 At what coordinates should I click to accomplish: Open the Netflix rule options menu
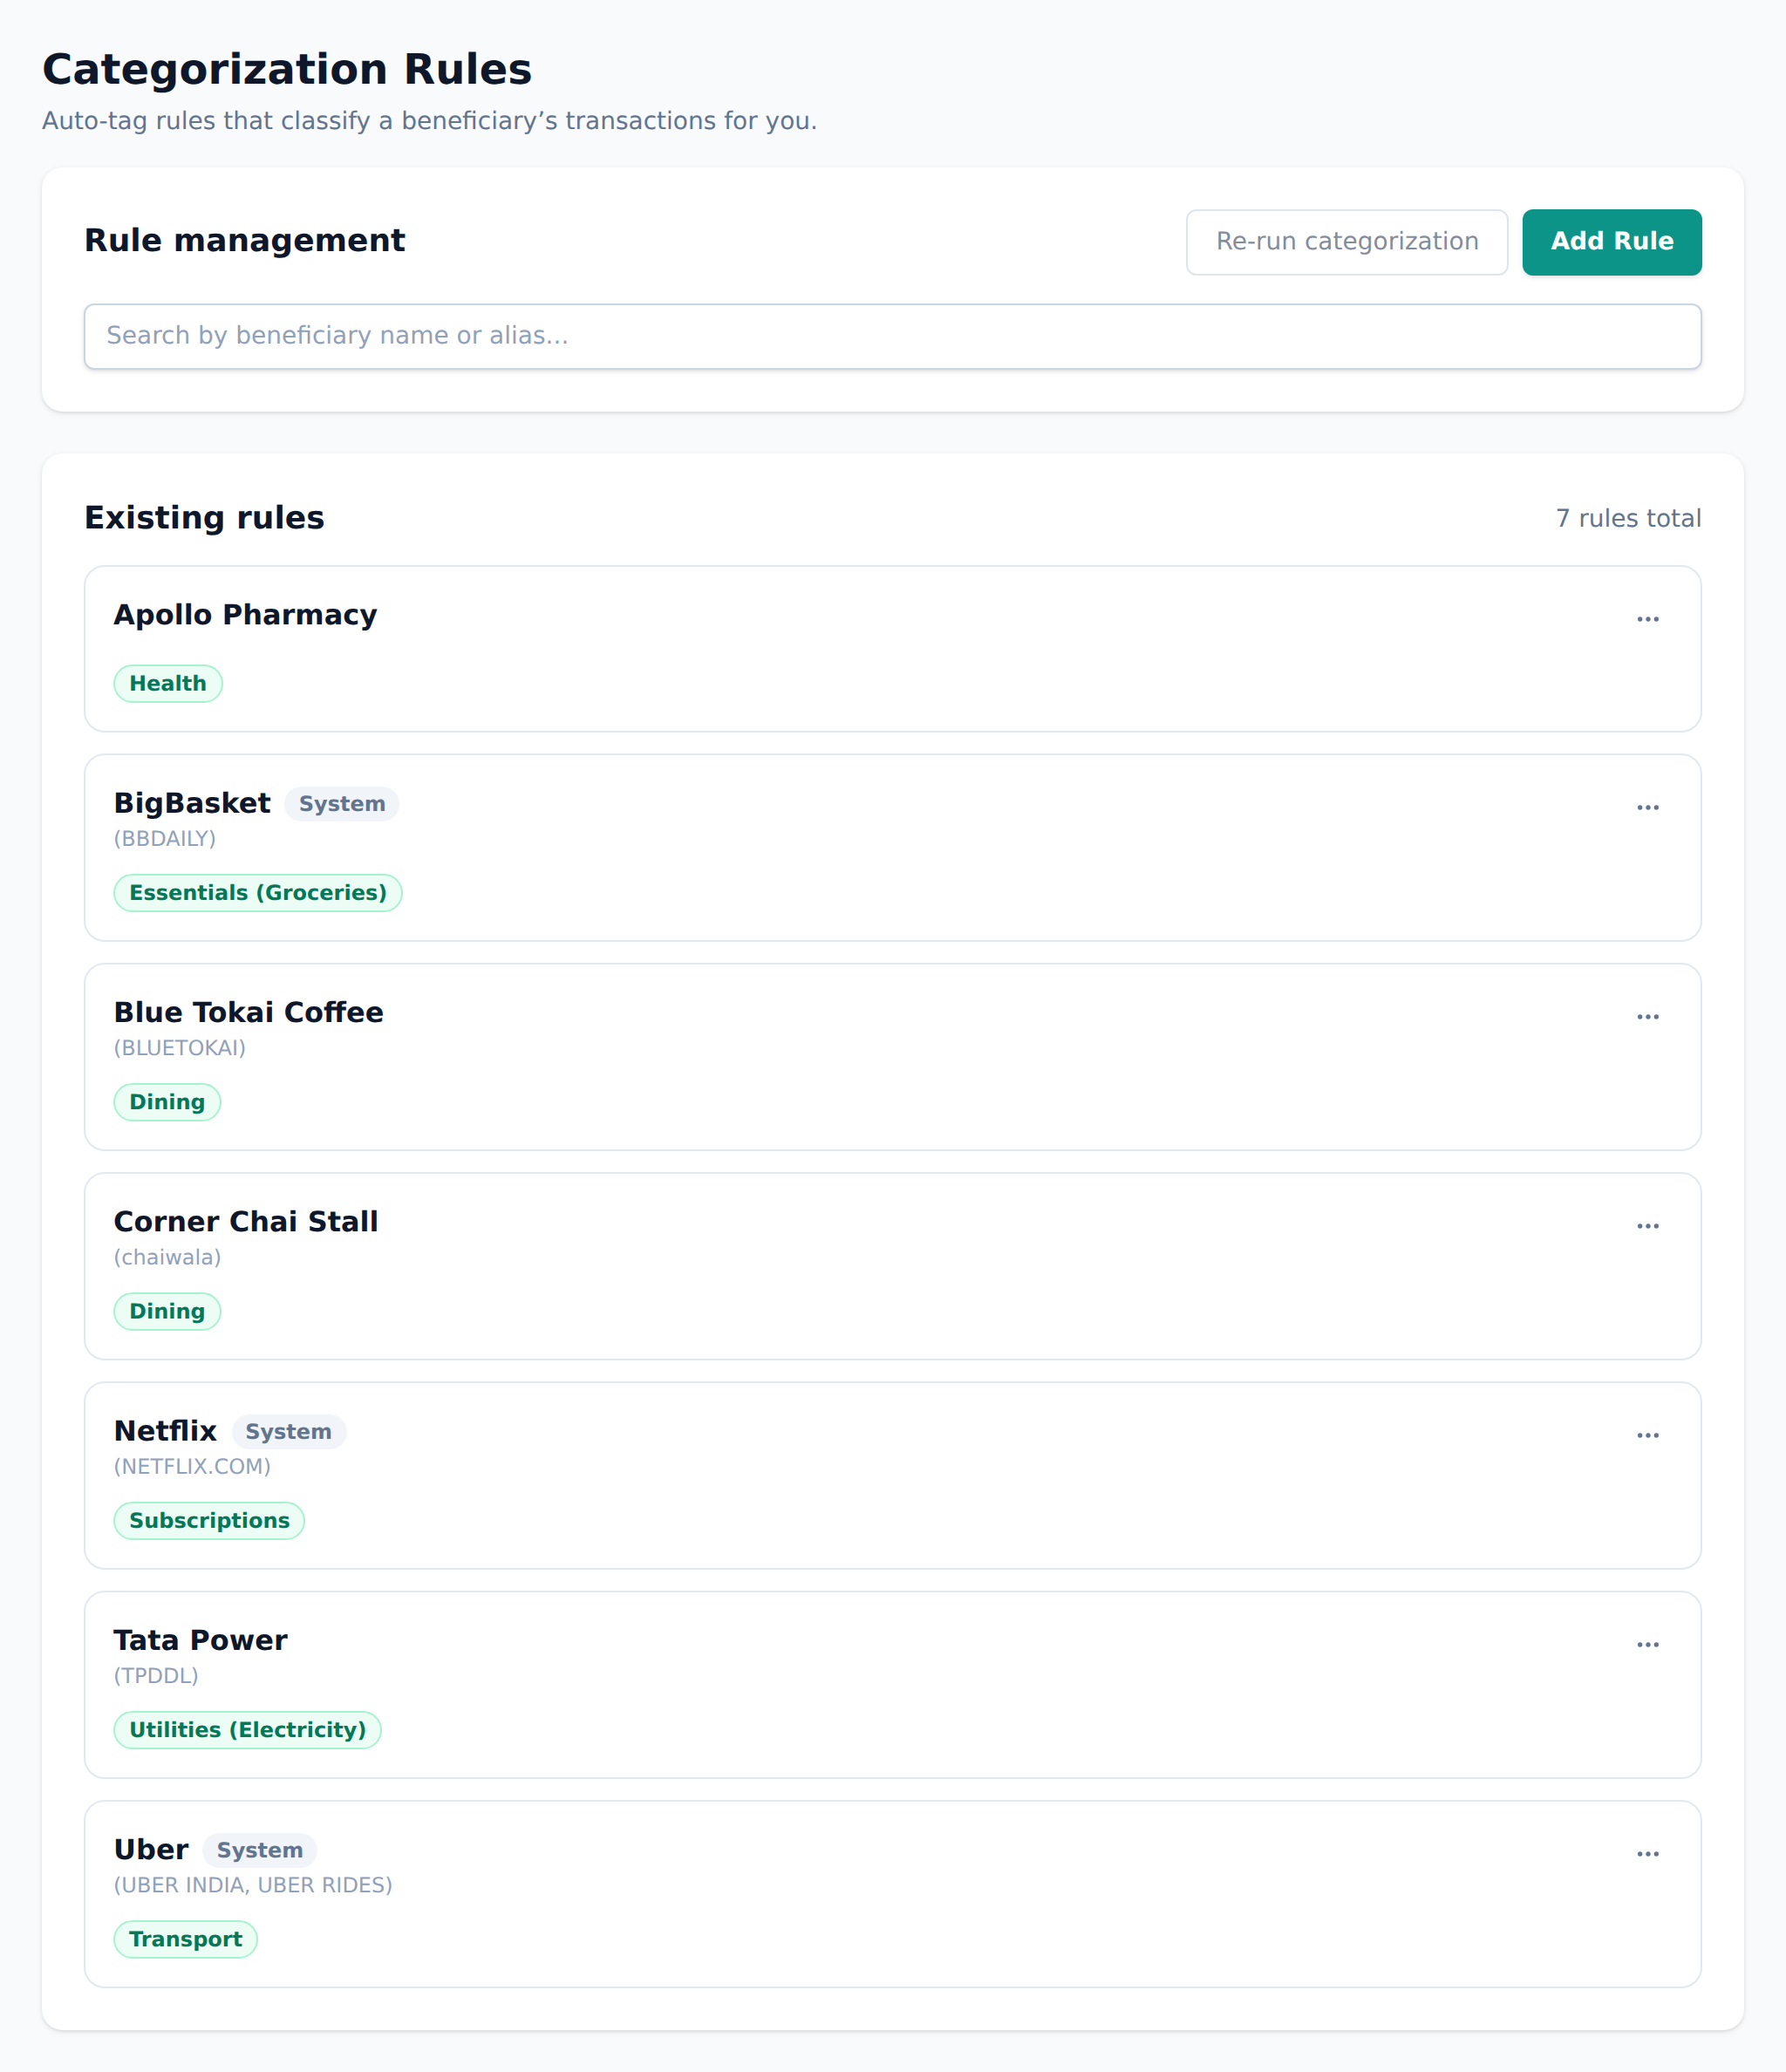coord(1648,1435)
